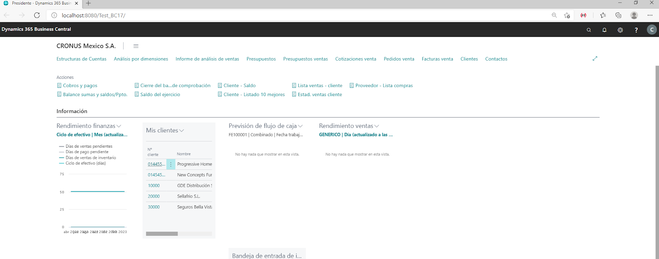The image size is (659, 259).
Task: Open a new browser tab
Action: coord(88,3)
